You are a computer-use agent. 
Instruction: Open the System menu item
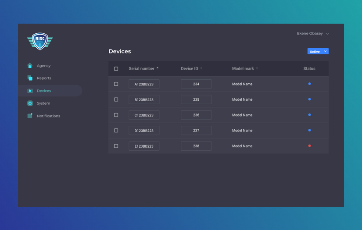(43, 103)
